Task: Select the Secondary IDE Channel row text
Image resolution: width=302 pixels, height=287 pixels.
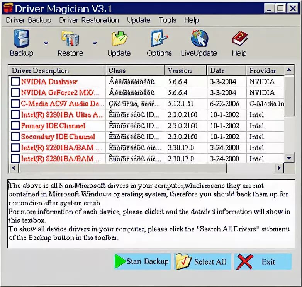Action: [x=58, y=137]
